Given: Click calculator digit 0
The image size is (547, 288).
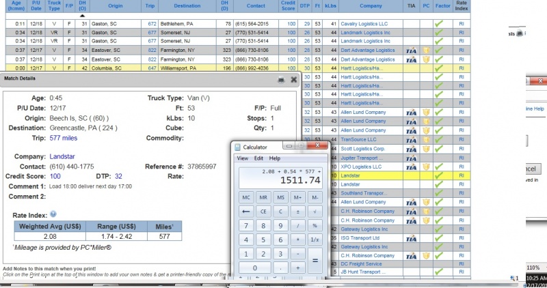Looking at the screenshot, I should point(254,268).
